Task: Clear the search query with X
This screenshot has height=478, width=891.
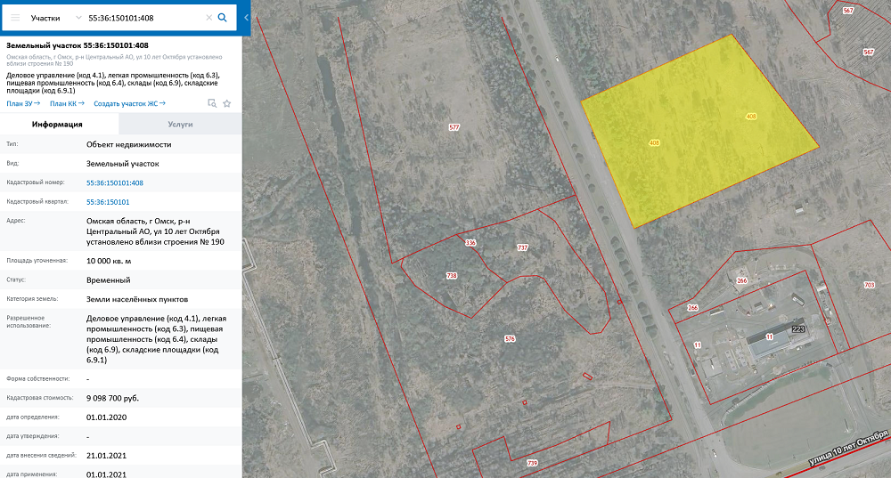Action: [209, 18]
